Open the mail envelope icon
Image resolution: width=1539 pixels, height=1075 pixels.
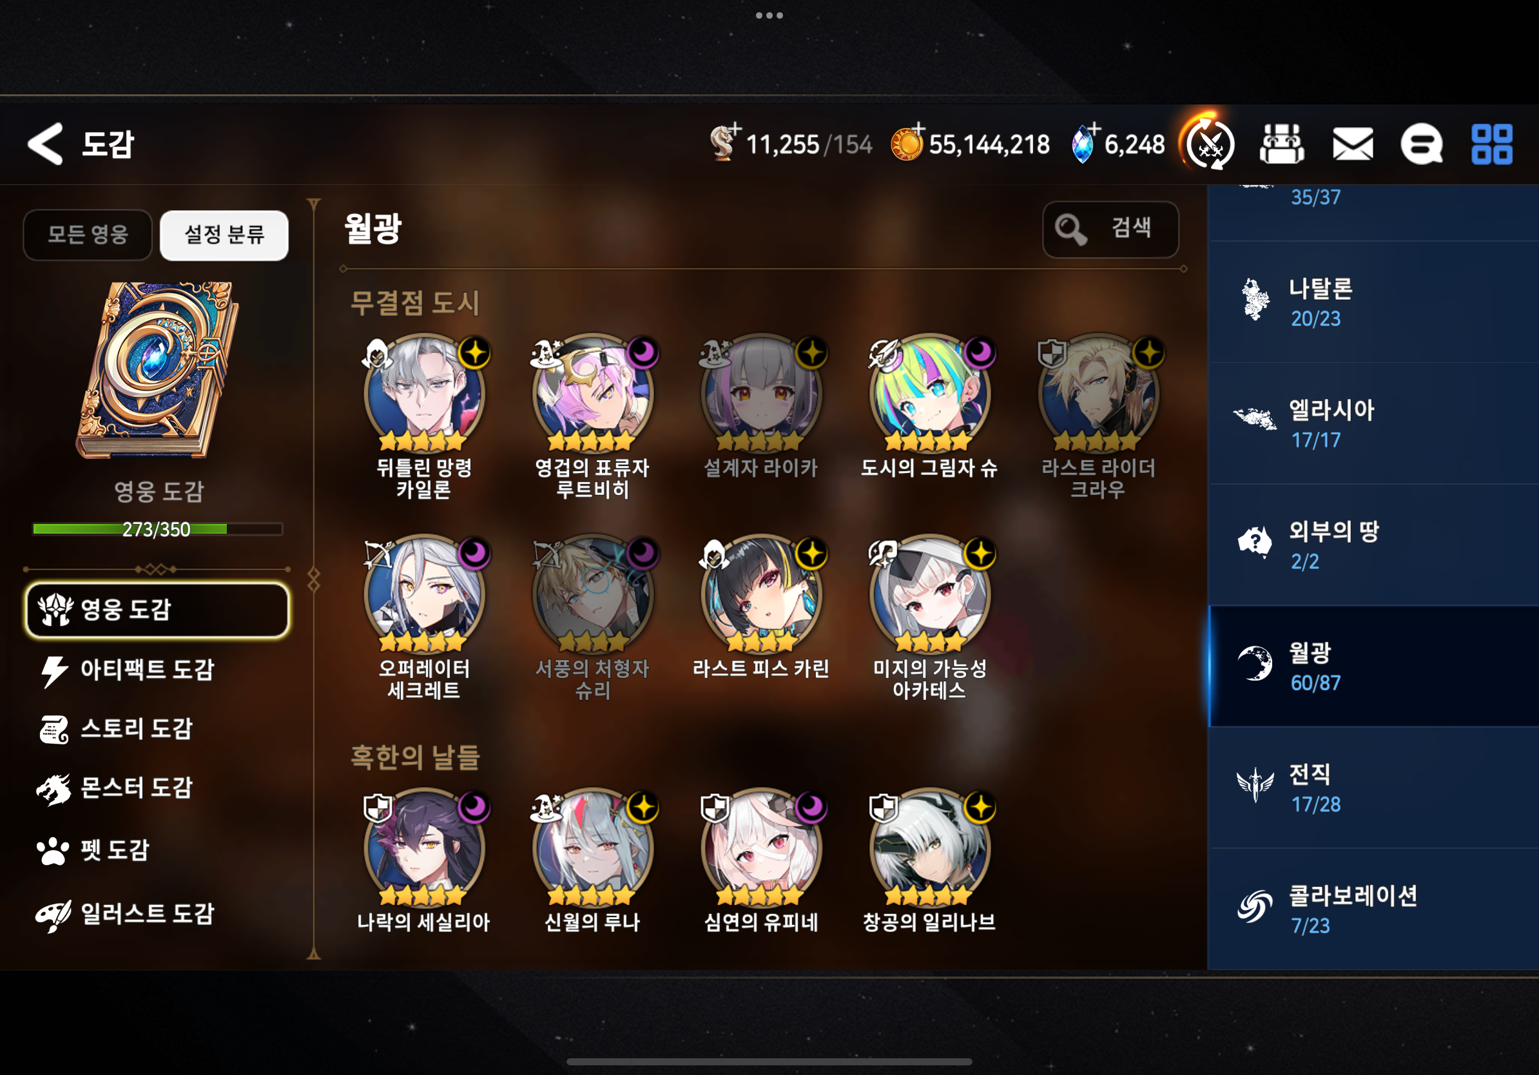pyautogui.click(x=1353, y=144)
